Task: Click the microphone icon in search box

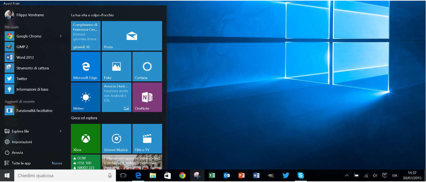Action: click(x=110, y=175)
